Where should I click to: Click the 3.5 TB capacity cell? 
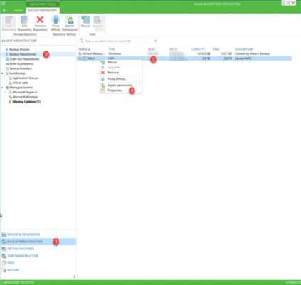coord(206,58)
